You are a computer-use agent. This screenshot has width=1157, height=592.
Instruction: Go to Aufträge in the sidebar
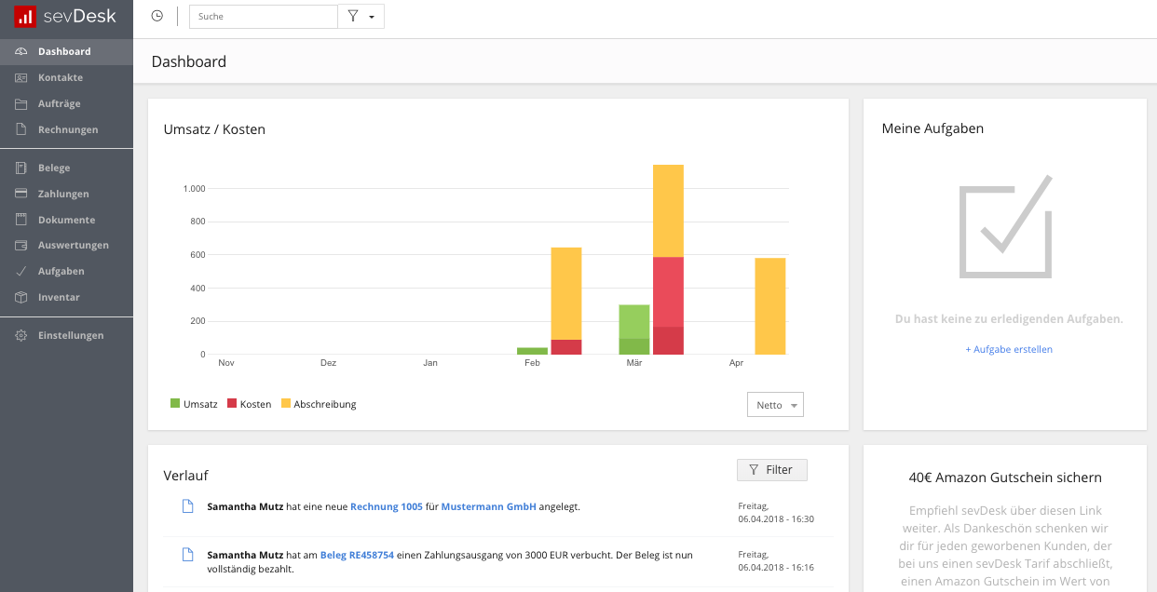pyautogui.click(x=60, y=103)
